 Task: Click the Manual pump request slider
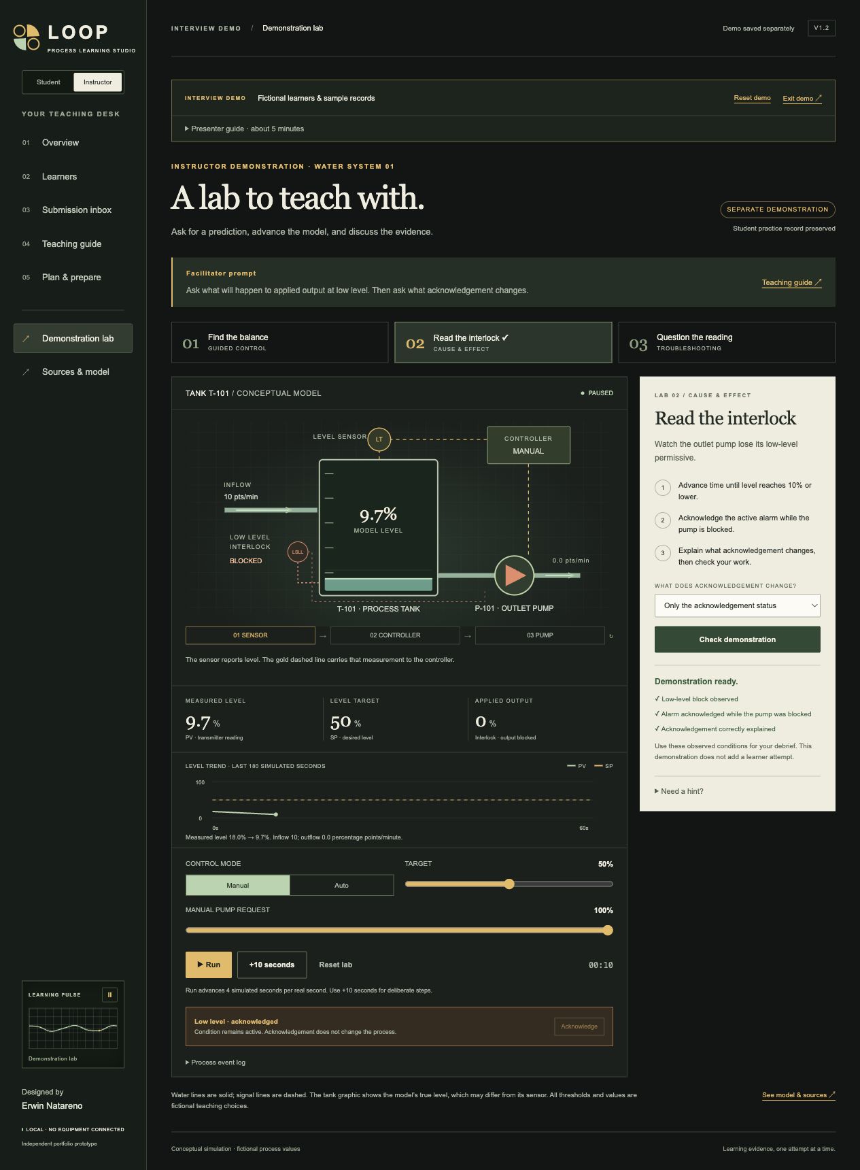[x=400, y=931]
